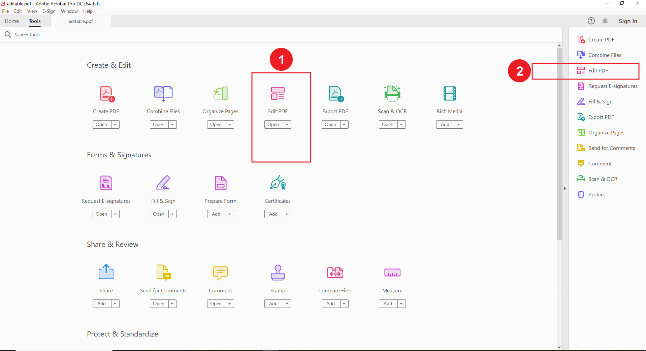
Task: Click the Compare Files icon
Action: (335, 273)
